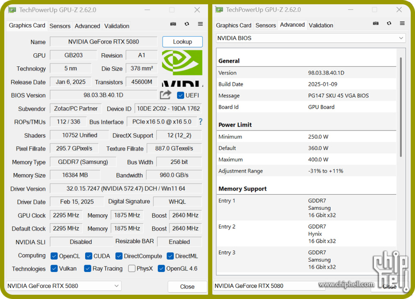Toggle the DirectCompute checkbox
The height and width of the screenshot is (299, 415).
tap(119, 256)
